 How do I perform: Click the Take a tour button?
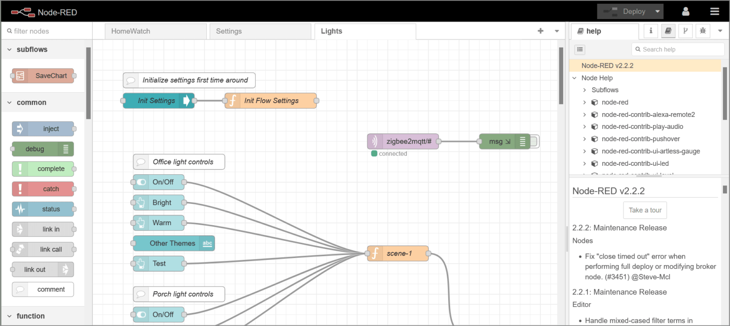click(645, 210)
